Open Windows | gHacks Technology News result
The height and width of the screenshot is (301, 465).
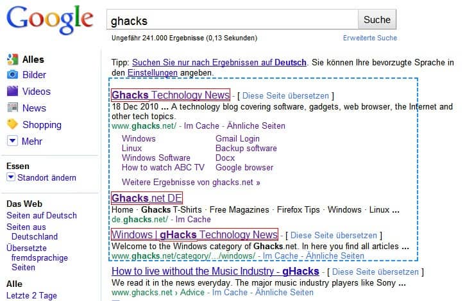194,234
